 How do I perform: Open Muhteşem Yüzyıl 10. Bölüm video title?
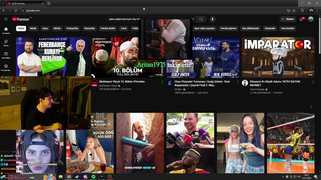point(122,81)
